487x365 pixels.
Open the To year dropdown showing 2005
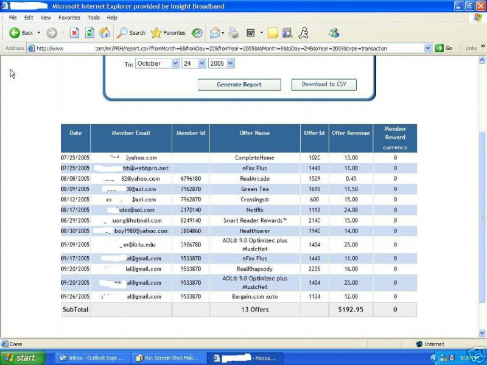coord(221,63)
